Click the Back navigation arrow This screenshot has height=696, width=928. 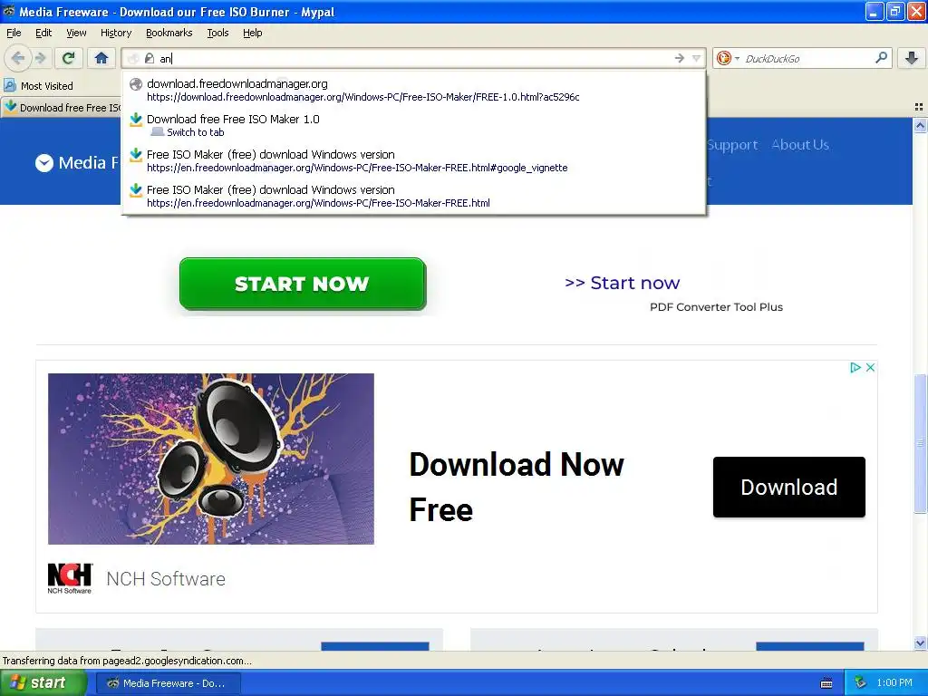pyautogui.click(x=17, y=58)
